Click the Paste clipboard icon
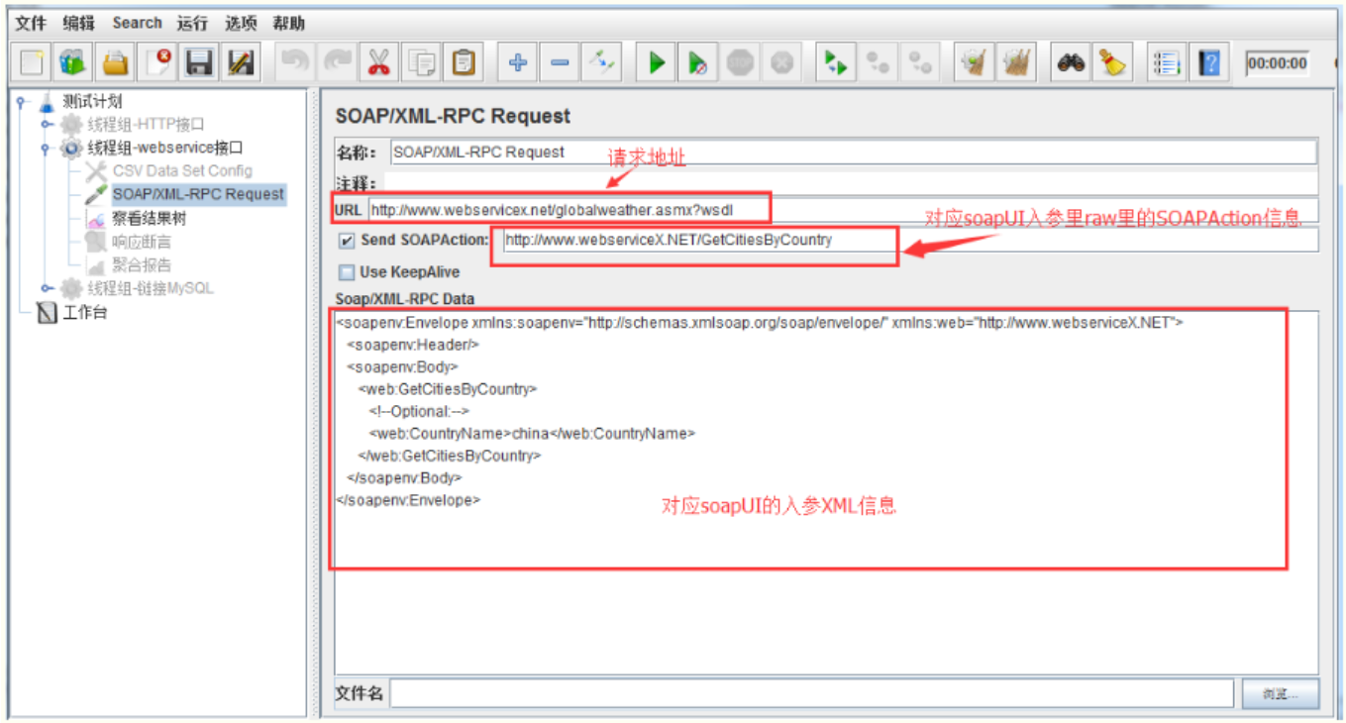The width and height of the screenshot is (1346, 723). (x=463, y=63)
